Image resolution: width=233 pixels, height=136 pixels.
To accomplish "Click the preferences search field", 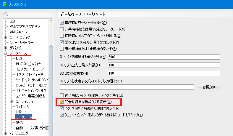I will pyautogui.click(x=28, y=14).
